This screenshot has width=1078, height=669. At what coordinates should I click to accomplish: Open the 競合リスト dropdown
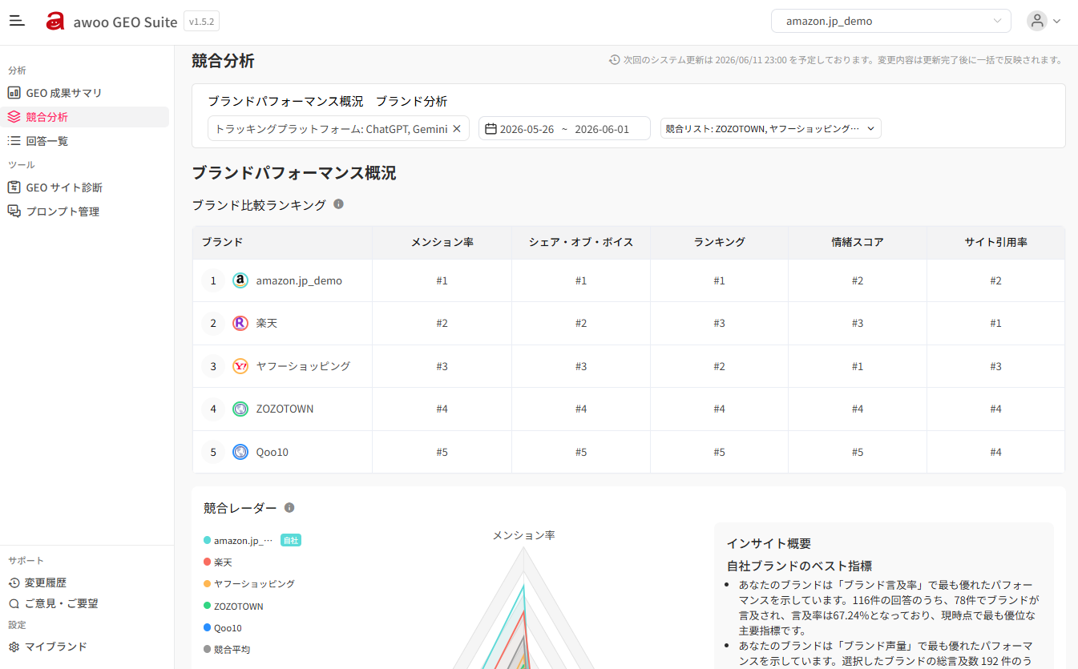coord(771,128)
